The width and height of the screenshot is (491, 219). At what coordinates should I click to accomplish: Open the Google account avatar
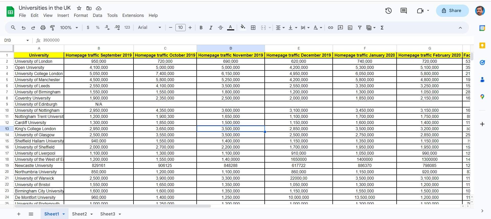click(480, 11)
